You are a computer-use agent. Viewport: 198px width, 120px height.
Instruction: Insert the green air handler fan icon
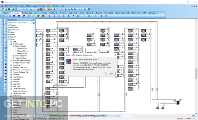38,16
